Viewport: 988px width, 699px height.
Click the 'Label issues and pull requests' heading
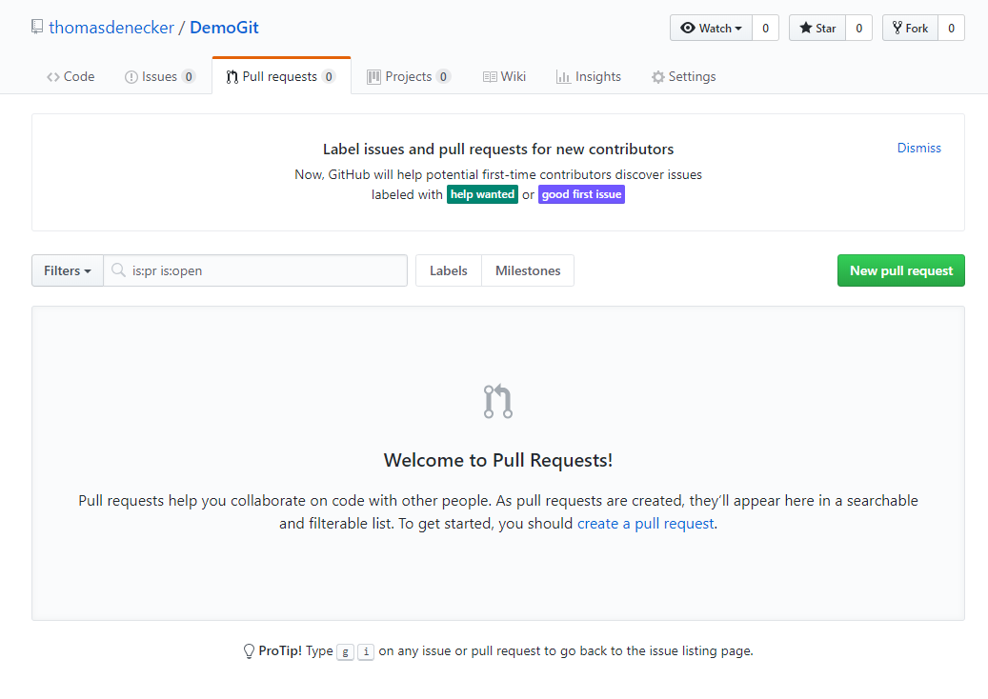pyautogui.click(x=497, y=150)
